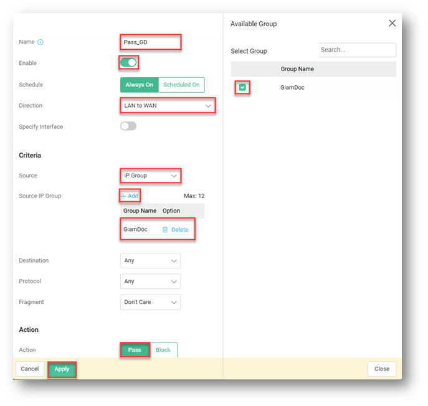Open the Fragment dropdown showing Don't Care
Image resolution: width=428 pixels, height=406 pixels.
(150, 303)
